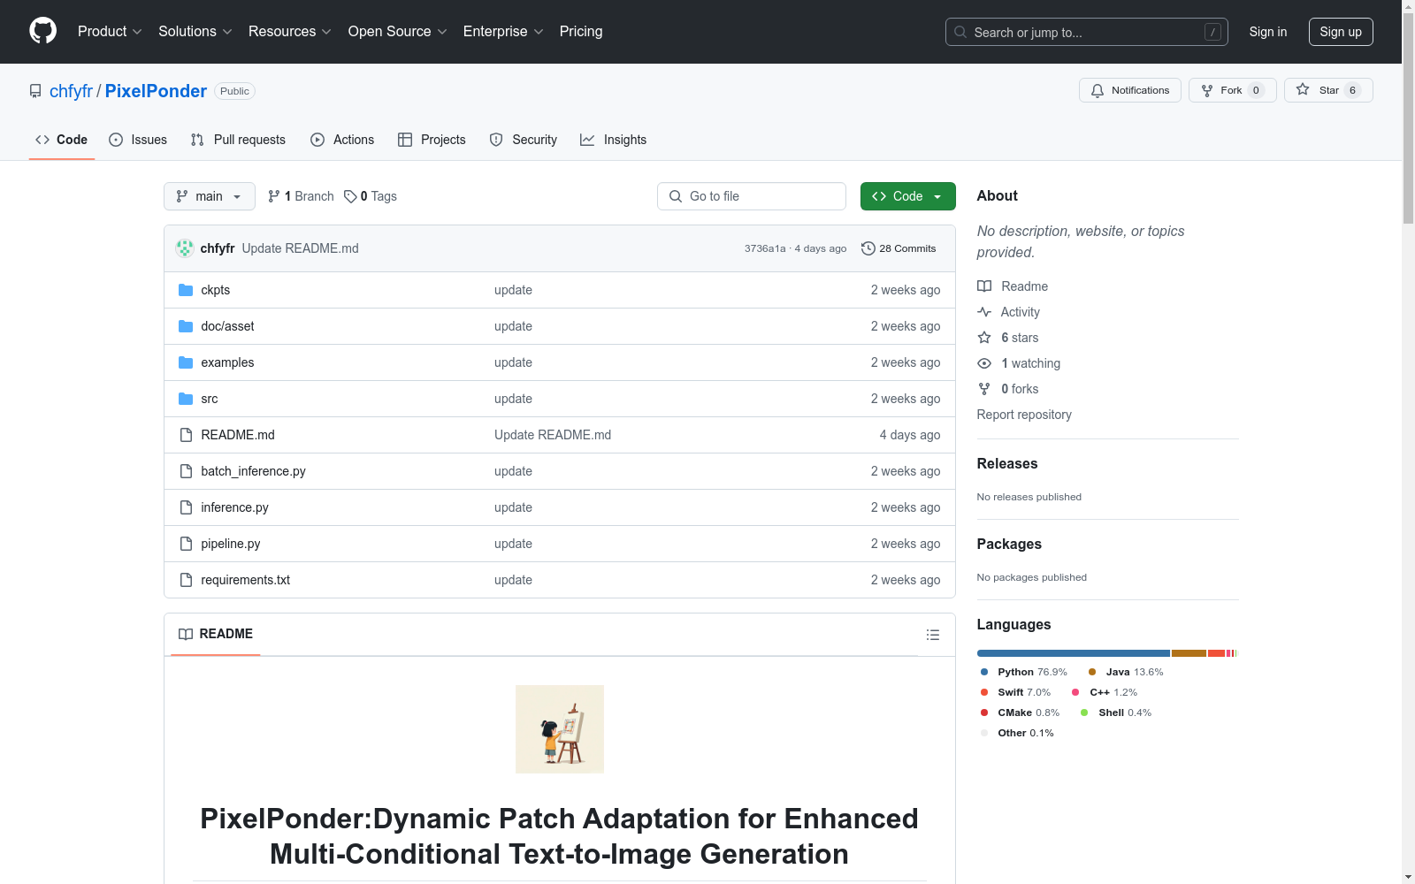Viewport: 1415px width, 884px height.
Task: Click the book icon beside Readme
Action: (x=984, y=286)
